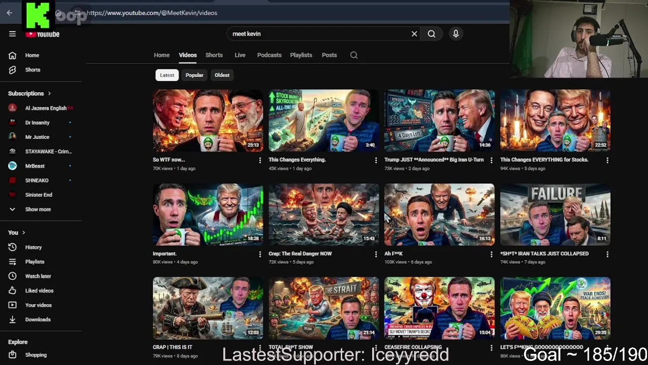Viewport: 648px width, 365px height.
Task: Open options for 'CEASEFIRE COLLAPSING' video
Action: [491, 348]
